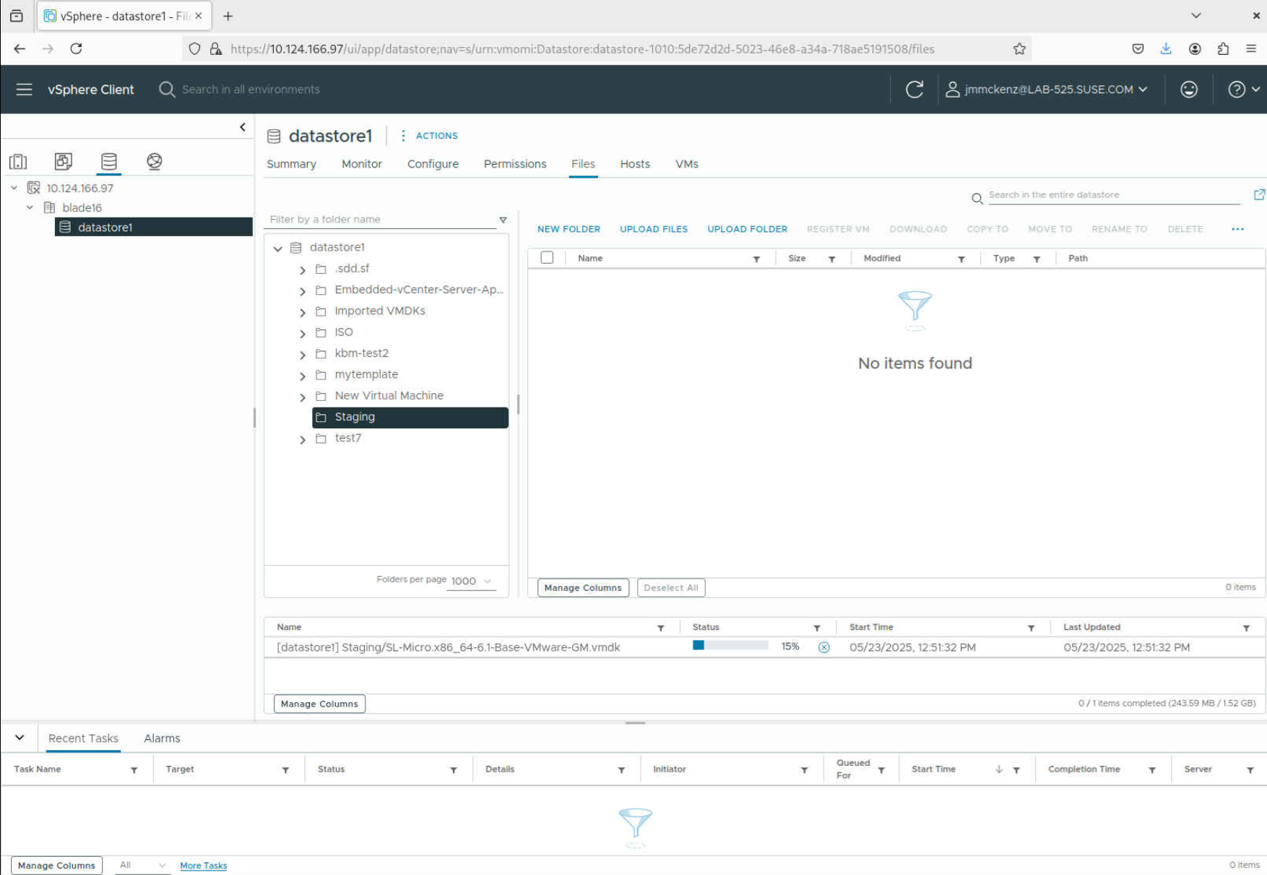Screen dimensions: 1267x875
Task: Expand the ISO folder
Action: pyautogui.click(x=303, y=333)
